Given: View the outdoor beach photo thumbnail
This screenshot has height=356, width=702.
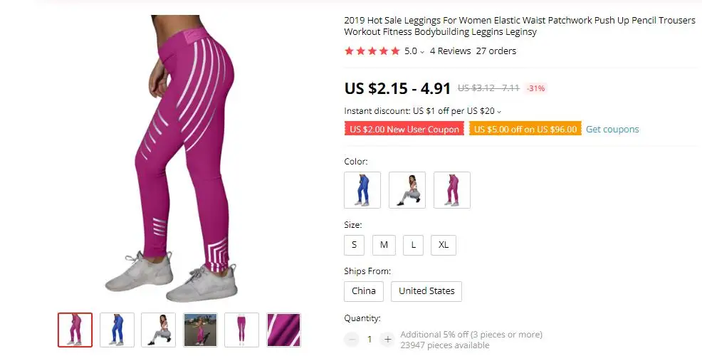Looking at the screenshot, I should point(200,330).
